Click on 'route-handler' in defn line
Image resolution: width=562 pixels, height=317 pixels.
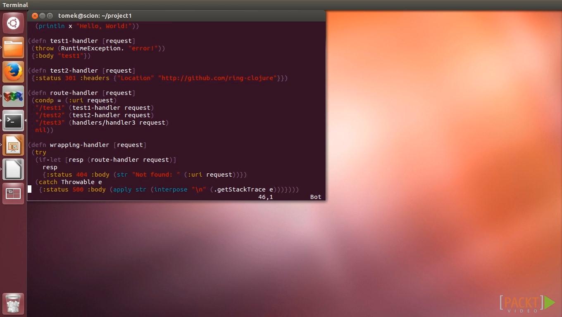coord(74,93)
